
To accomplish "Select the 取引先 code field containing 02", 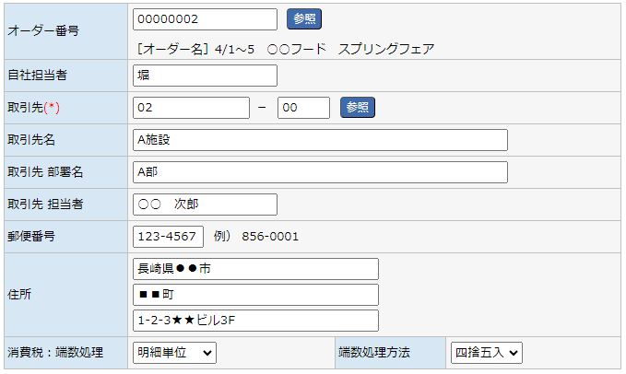I will click(x=191, y=108).
